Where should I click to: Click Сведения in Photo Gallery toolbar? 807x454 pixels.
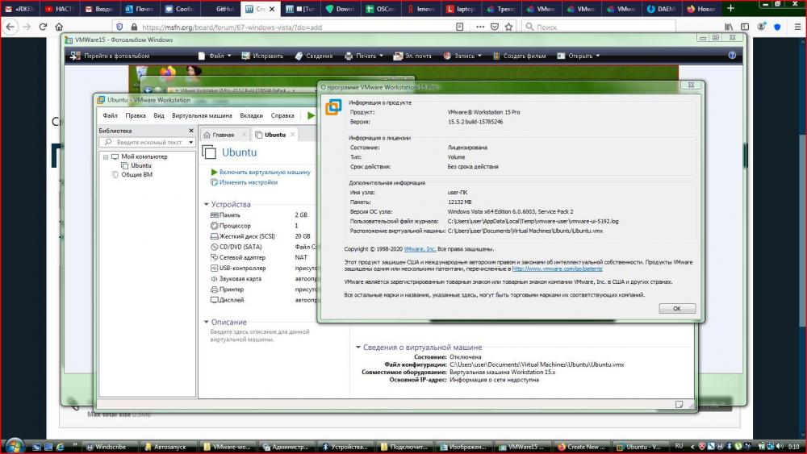(x=314, y=56)
